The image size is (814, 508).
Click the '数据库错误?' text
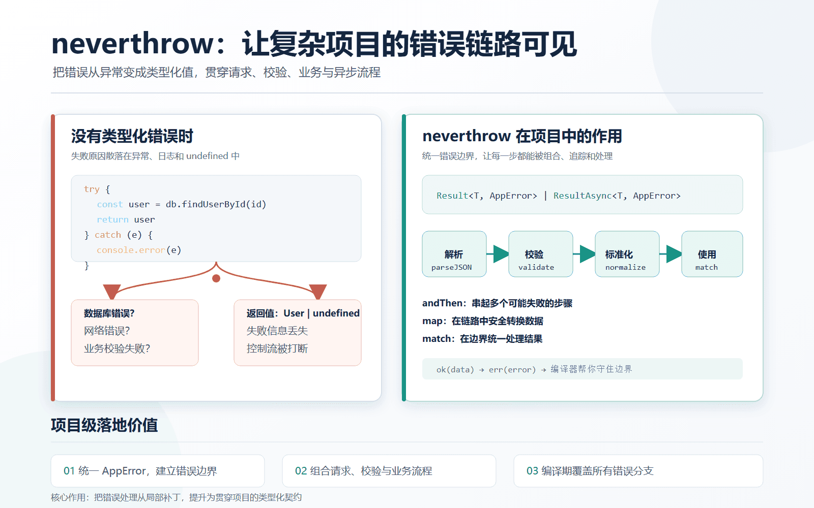[x=109, y=313]
